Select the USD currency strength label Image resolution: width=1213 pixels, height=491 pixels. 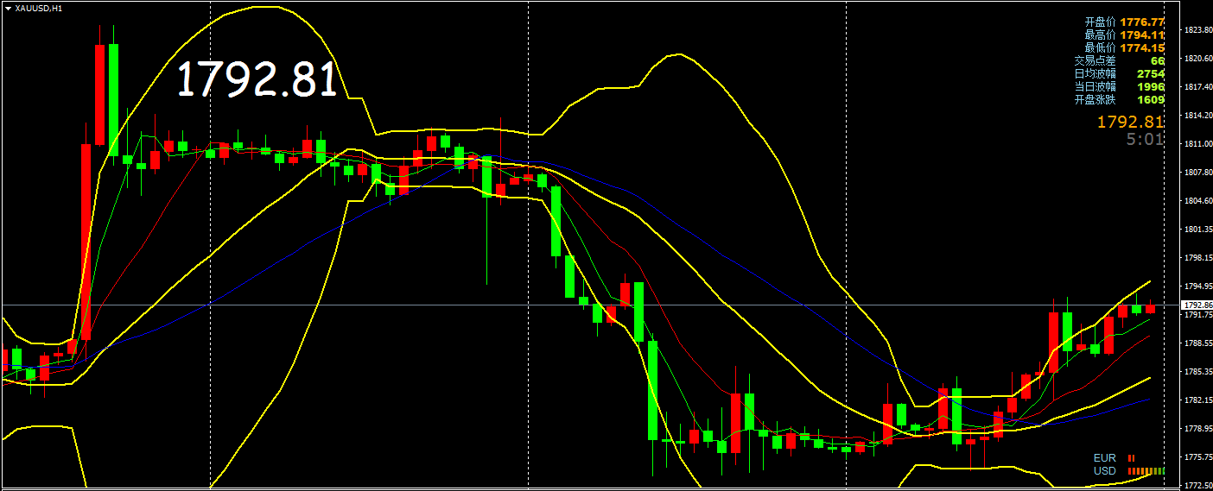pyautogui.click(x=1105, y=471)
